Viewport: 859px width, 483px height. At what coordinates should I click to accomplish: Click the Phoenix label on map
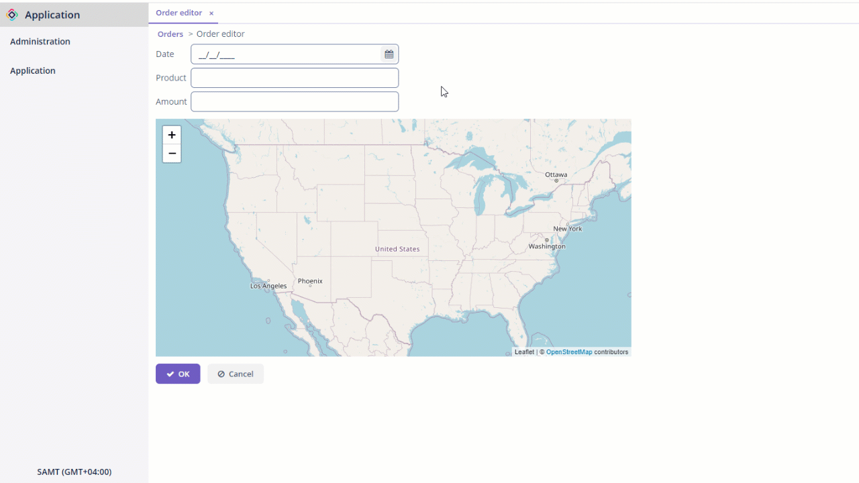tap(310, 281)
